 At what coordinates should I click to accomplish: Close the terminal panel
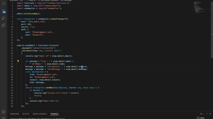pyautogui.click(x=210, y=114)
